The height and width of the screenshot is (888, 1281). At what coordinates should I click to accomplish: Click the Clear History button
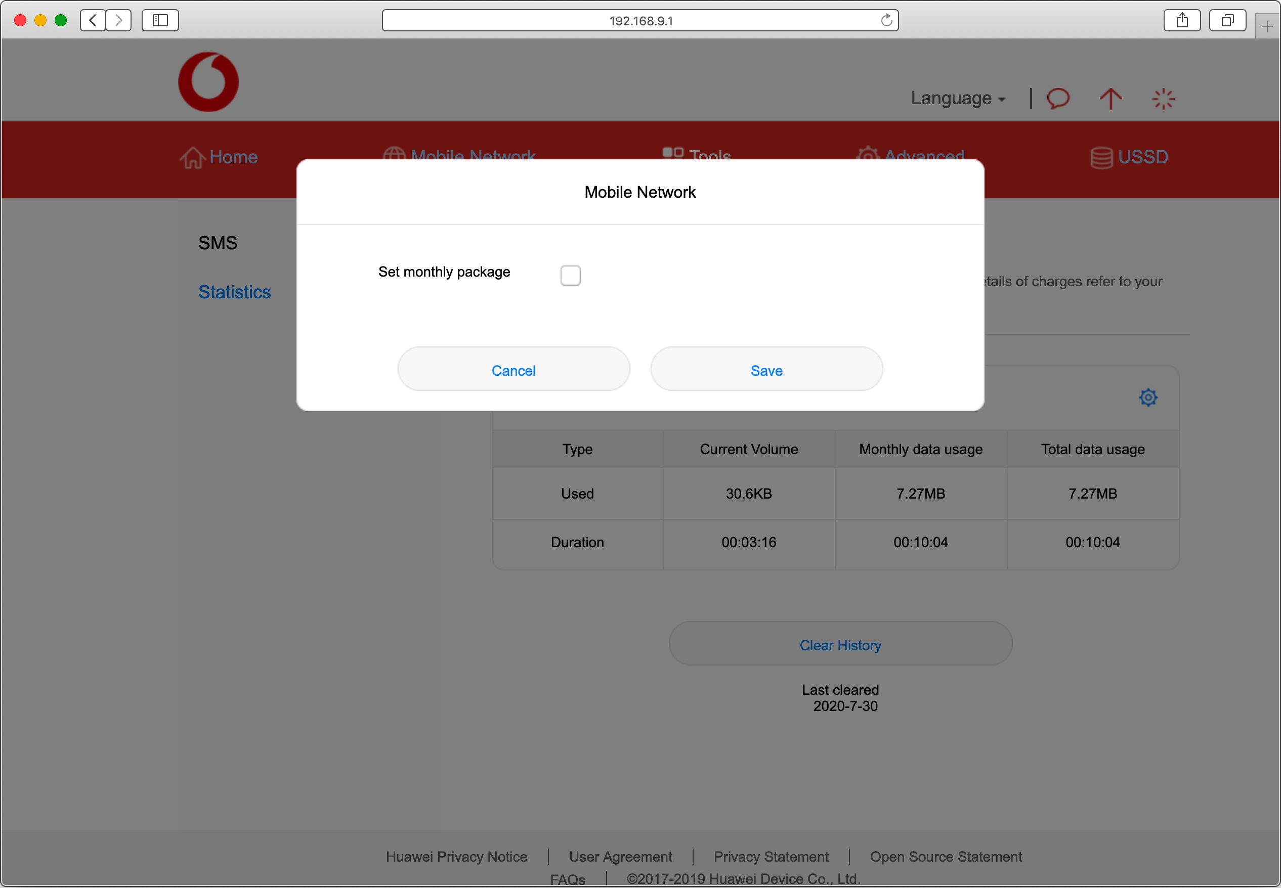pos(840,644)
